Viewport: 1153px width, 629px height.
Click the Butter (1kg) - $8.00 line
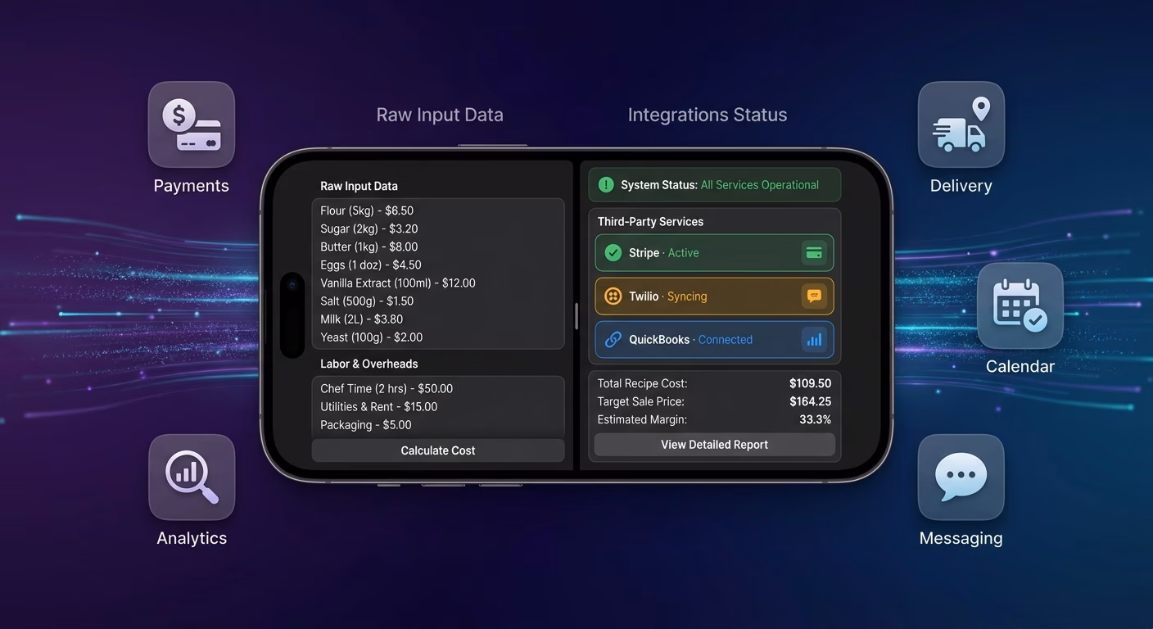coord(369,247)
